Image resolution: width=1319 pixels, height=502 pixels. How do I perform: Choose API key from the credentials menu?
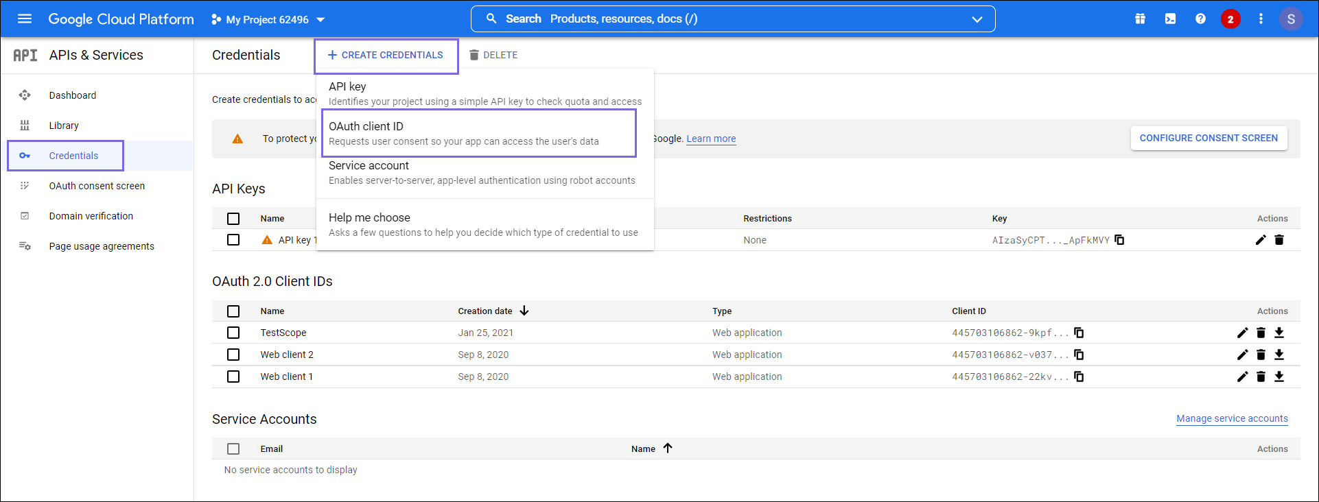click(485, 93)
